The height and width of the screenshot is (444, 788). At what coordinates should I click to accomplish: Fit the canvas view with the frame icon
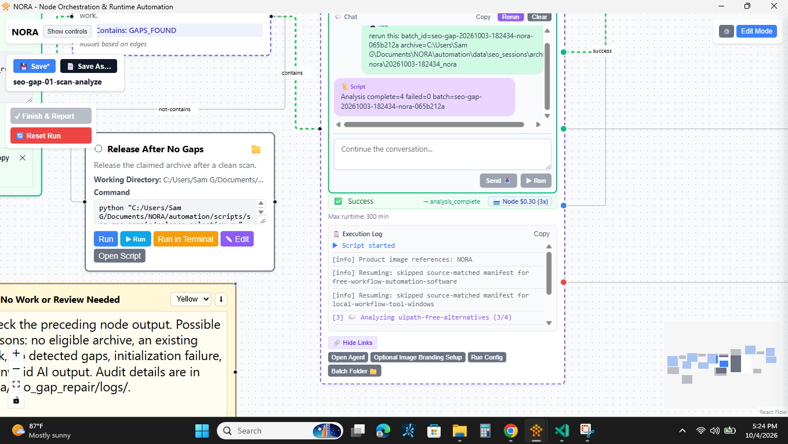tap(16, 384)
